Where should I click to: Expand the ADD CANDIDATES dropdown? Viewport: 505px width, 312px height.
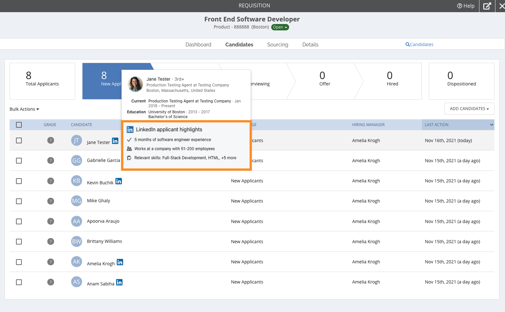[469, 109]
